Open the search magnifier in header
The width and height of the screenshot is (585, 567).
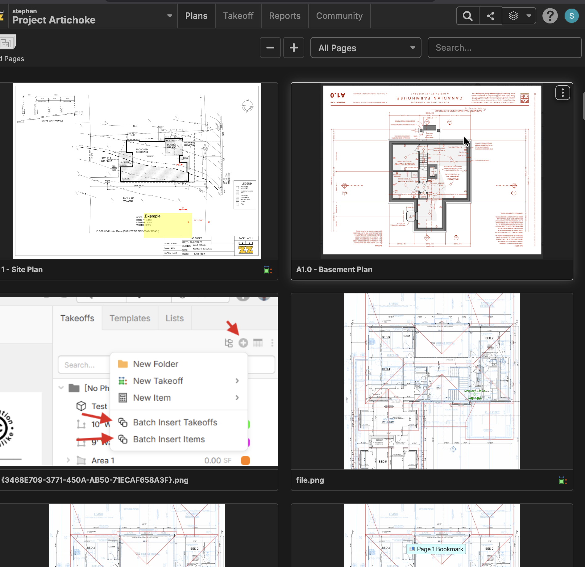(x=468, y=16)
